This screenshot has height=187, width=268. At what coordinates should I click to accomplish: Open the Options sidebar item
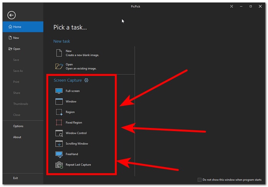tap(18, 126)
